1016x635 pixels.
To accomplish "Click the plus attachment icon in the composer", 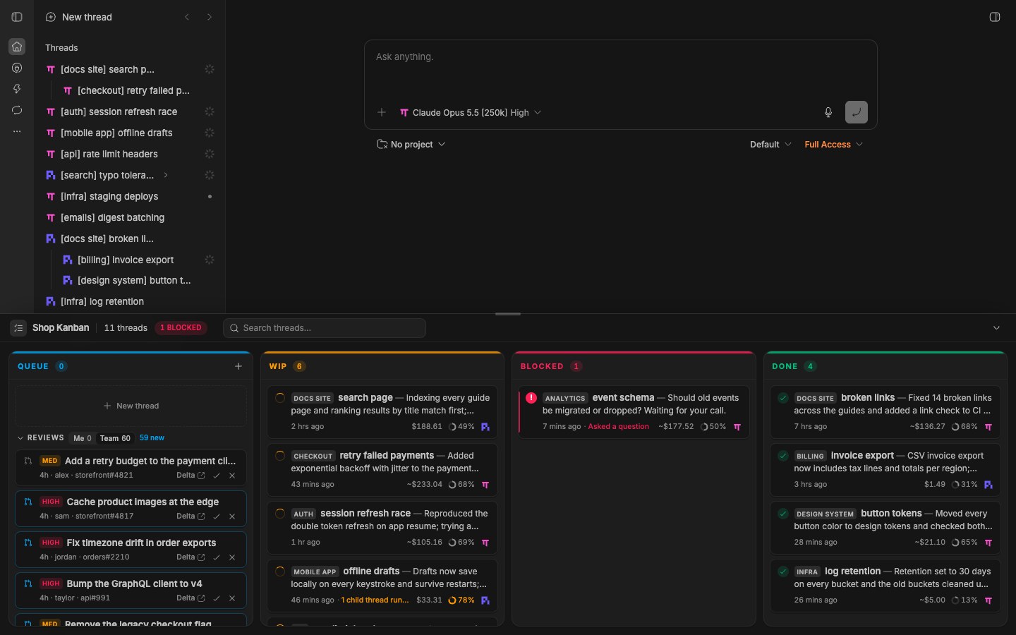I will coord(382,112).
